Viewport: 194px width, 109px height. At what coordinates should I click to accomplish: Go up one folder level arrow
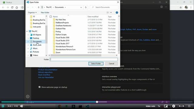pyautogui.click(x=38, y=7)
